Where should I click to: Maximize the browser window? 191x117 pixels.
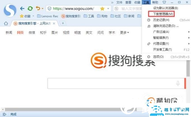[x=179, y=2]
